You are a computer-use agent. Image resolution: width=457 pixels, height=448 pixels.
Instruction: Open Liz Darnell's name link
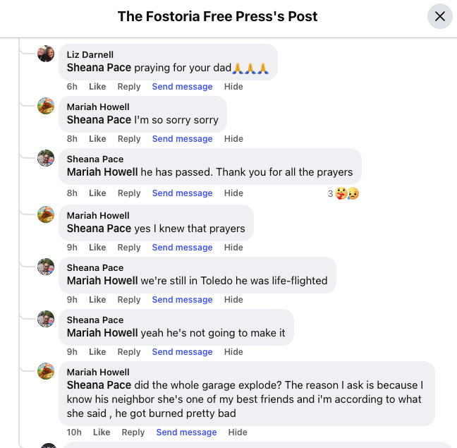tap(90, 55)
